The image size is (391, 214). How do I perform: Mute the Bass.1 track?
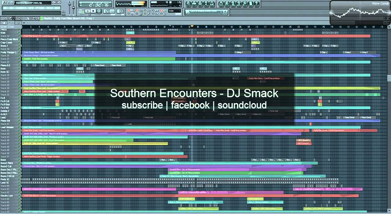pyautogui.click(x=19, y=46)
